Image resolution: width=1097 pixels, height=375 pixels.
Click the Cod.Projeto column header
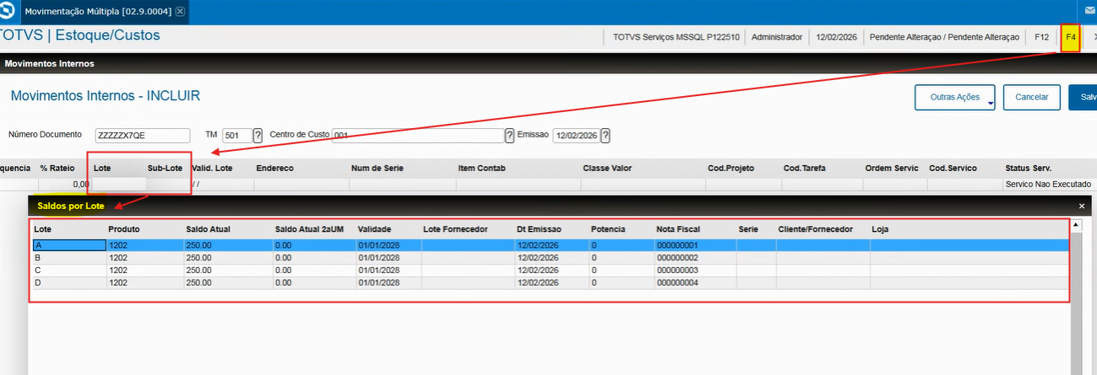click(x=731, y=169)
